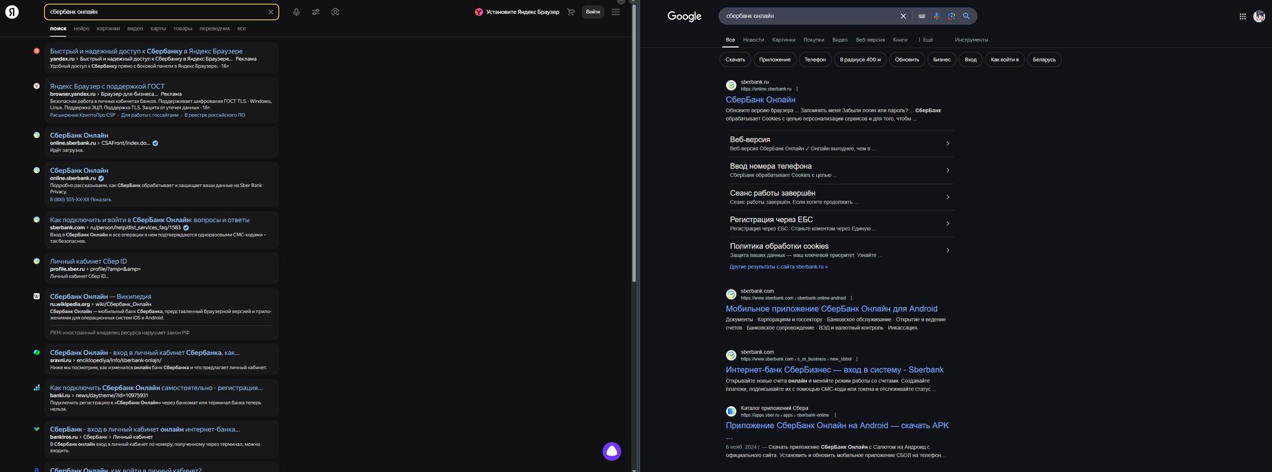This screenshot has height=472, width=1272.
Task: Show all Yandex services via 'все' tab
Action: coord(242,29)
